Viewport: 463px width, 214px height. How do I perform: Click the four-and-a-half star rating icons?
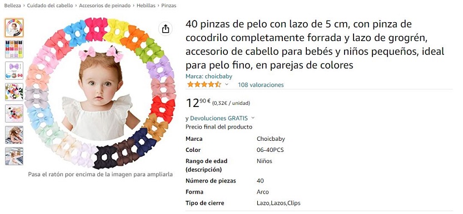pyautogui.click(x=204, y=84)
